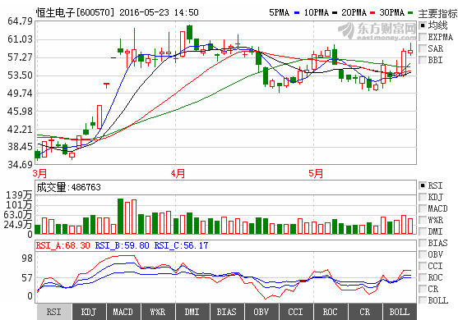Select the KDJ radio option on right
This screenshot has width=458, height=320.
click(x=423, y=197)
